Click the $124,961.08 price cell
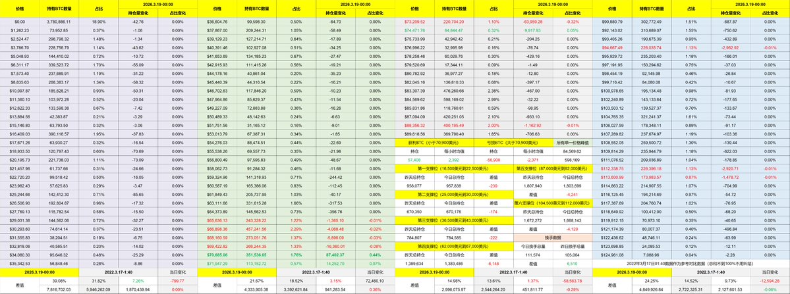The height and width of the screenshot is (294, 790). pos(612,253)
